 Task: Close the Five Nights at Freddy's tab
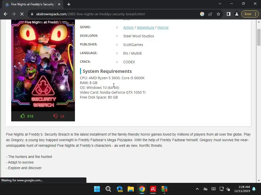pos(59,4)
